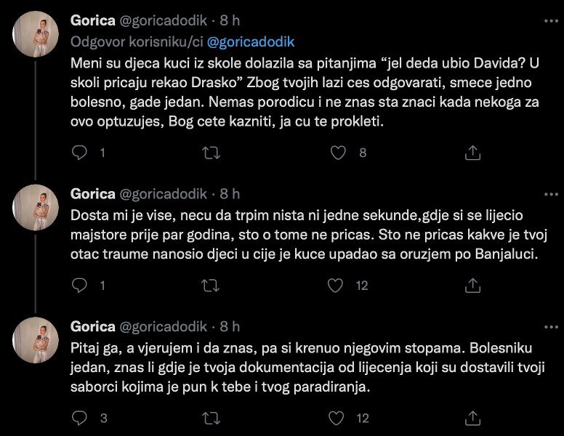Open more options on 'Dosta mi je vise' tweet
564x436 pixels.
pos(547,193)
